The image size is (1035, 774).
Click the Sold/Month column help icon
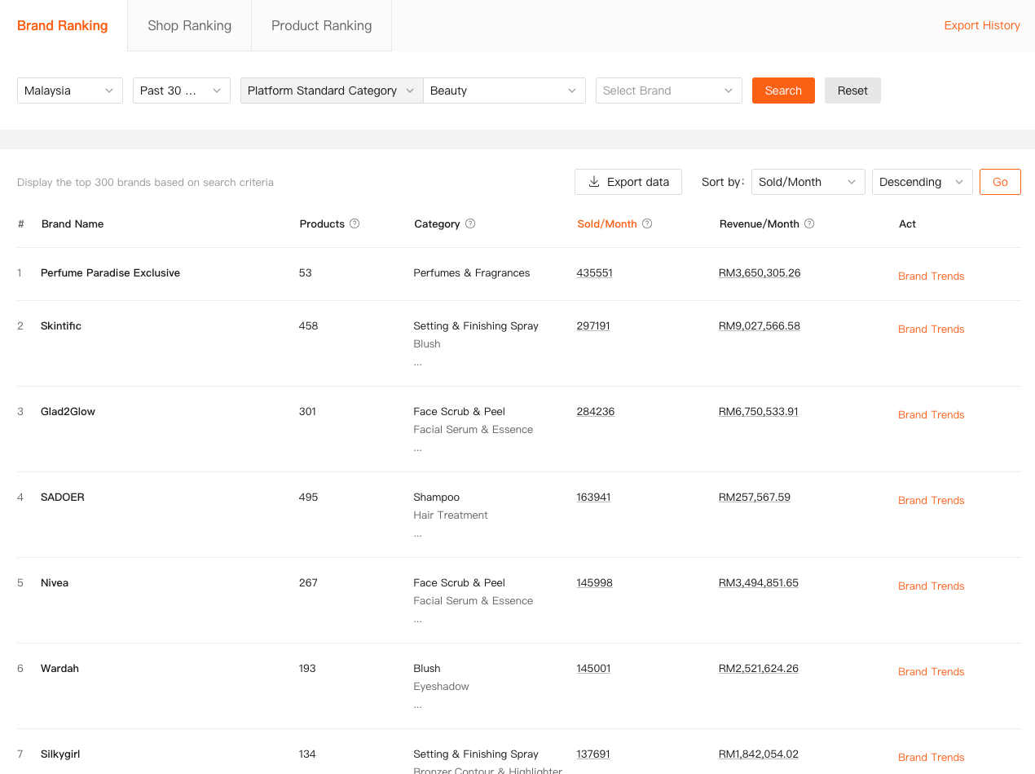point(647,223)
